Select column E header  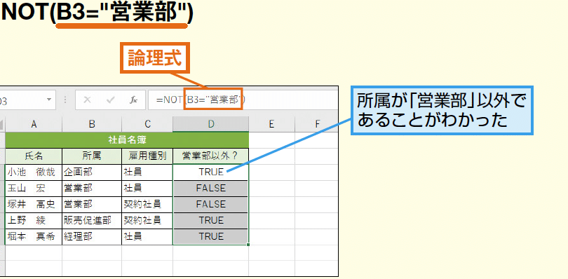[x=271, y=124]
